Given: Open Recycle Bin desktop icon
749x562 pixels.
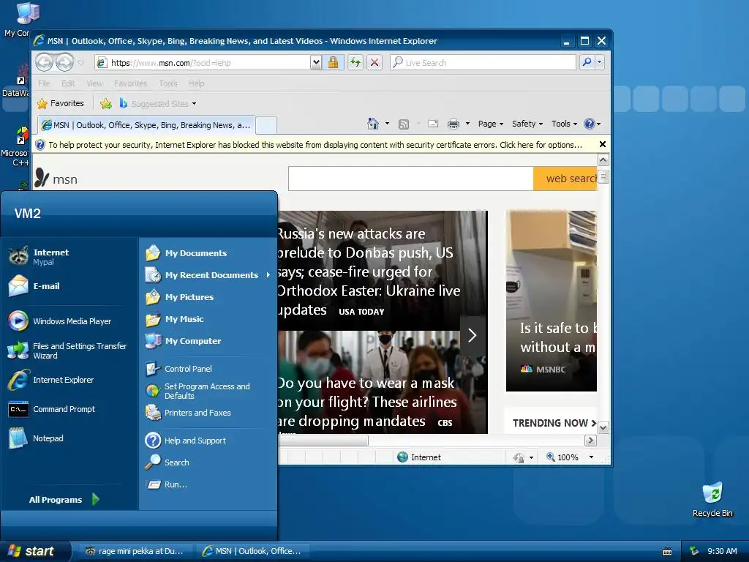Looking at the screenshot, I should pyautogui.click(x=712, y=499).
